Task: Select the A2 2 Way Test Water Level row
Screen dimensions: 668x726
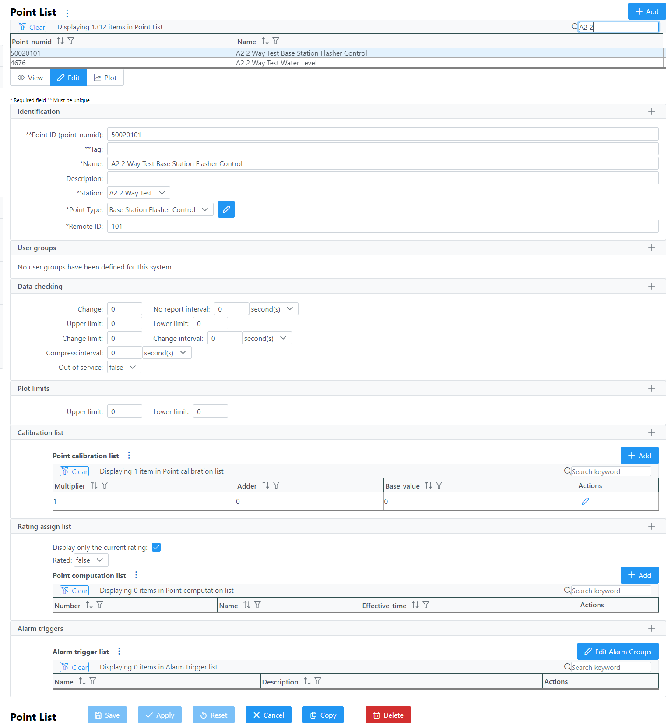Action: pos(276,63)
